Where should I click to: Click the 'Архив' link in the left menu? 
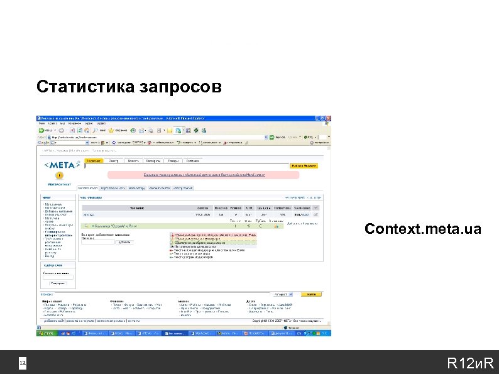[x=49, y=221]
